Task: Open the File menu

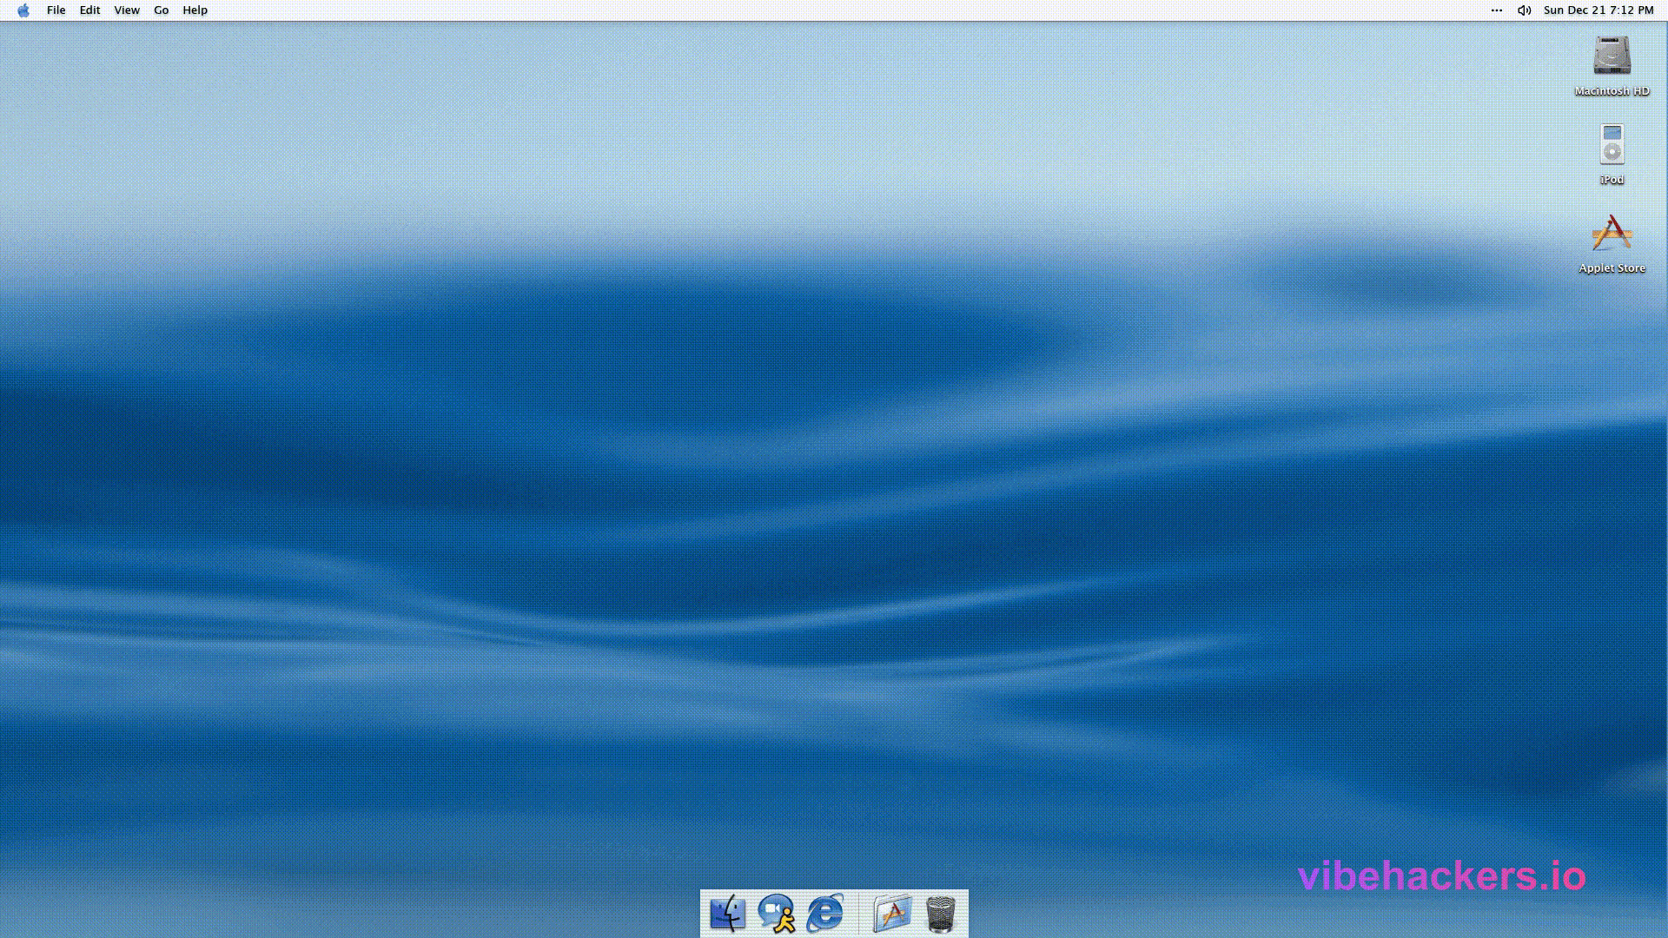Action: tap(56, 10)
